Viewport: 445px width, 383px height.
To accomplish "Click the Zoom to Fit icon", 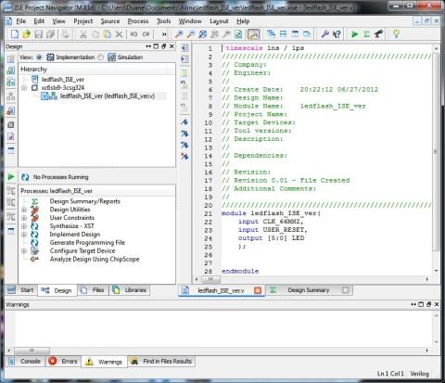I will (203, 33).
